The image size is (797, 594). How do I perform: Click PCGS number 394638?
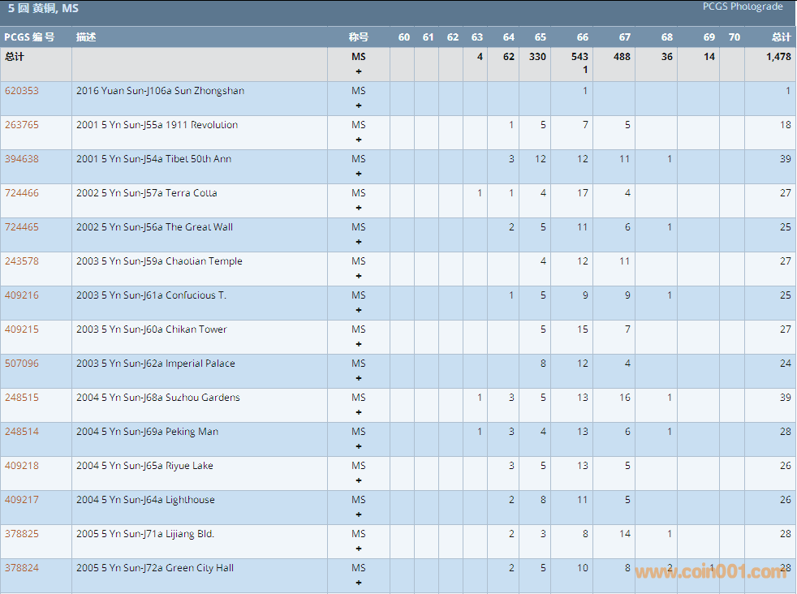[22, 159]
